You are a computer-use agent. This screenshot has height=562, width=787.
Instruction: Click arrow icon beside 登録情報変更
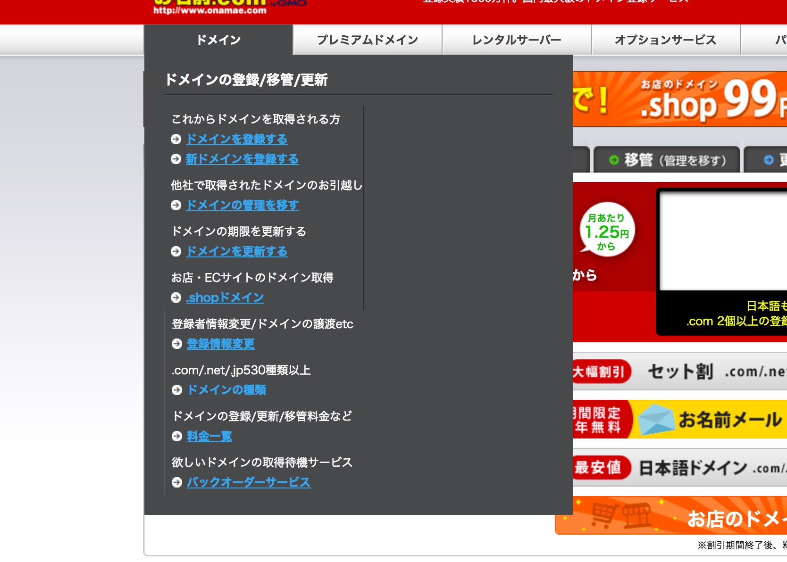pos(177,344)
